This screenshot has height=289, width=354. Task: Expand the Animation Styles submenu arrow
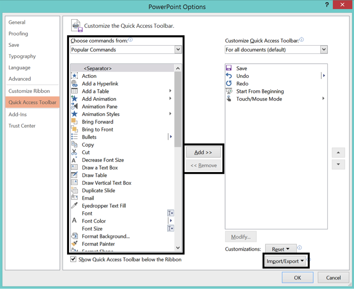(170, 114)
